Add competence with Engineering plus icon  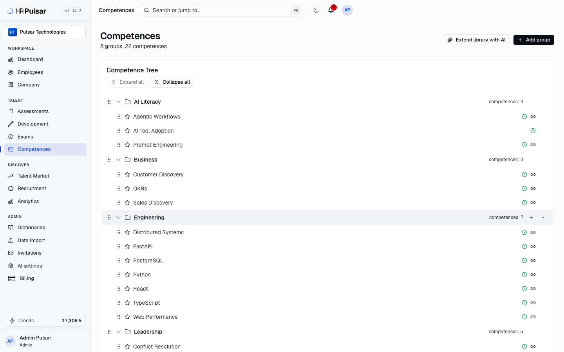[531, 217]
